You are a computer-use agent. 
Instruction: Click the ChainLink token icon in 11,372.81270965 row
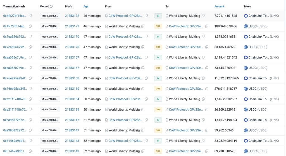(246, 78)
